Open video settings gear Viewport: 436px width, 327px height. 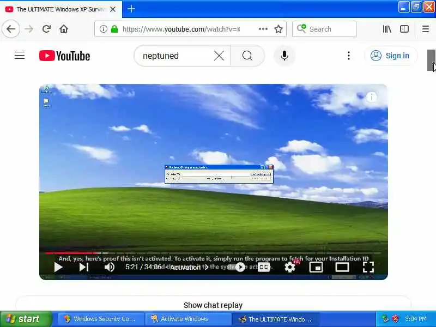coord(290,267)
